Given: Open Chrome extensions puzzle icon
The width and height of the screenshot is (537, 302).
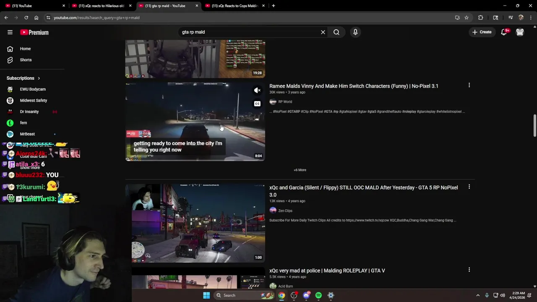Looking at the screenshot, I should 480,18.
